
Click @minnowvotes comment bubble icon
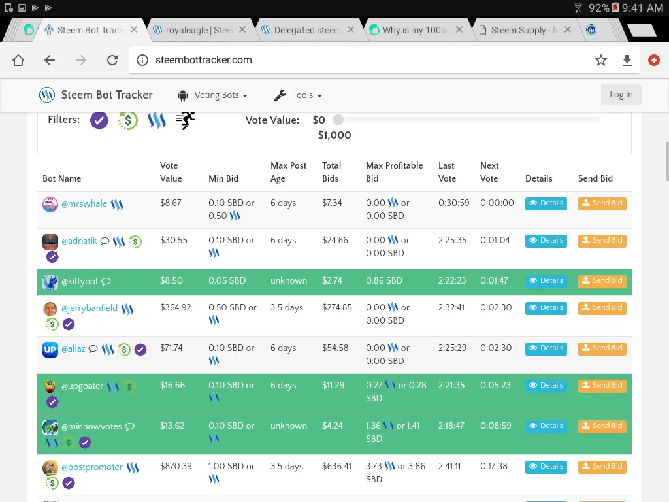point(130,427)
